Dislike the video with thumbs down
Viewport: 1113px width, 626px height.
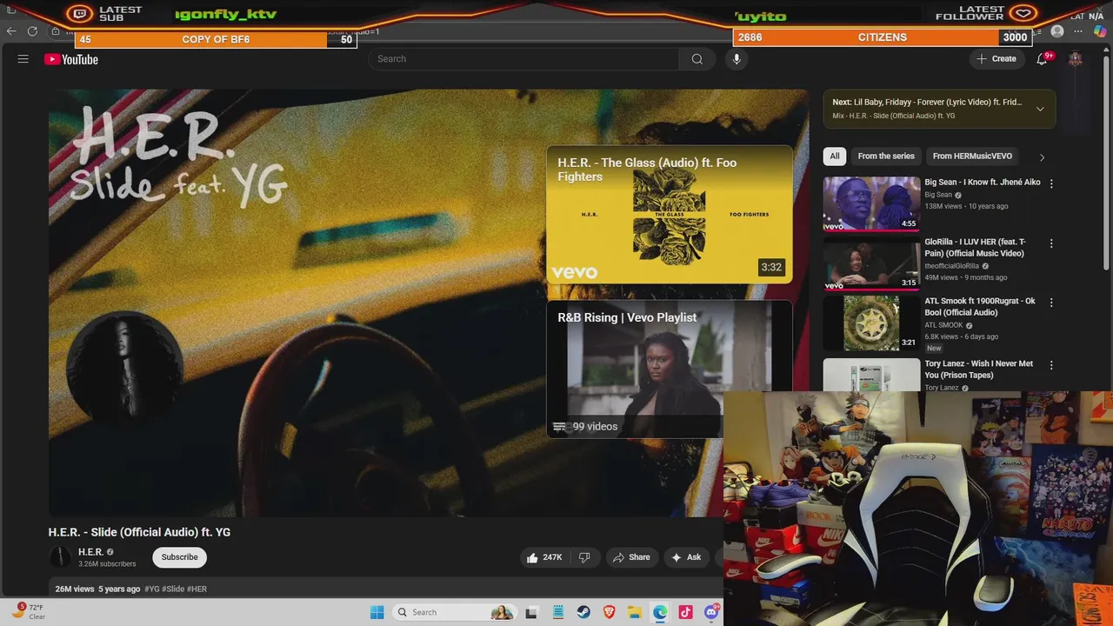coord(584,557)
